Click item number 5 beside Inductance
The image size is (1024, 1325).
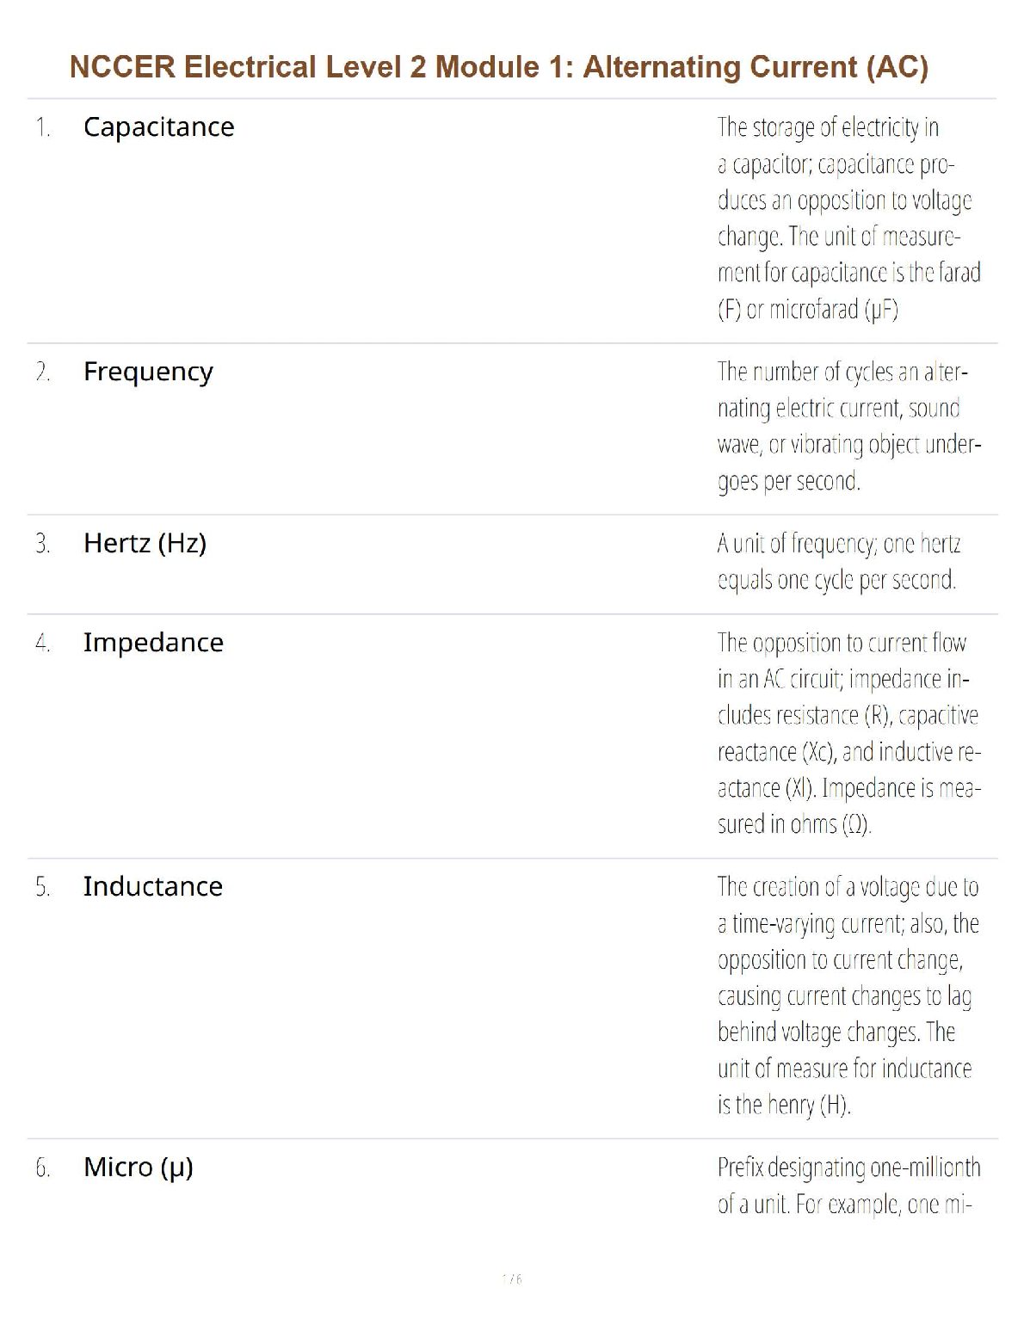coord(42,887)
